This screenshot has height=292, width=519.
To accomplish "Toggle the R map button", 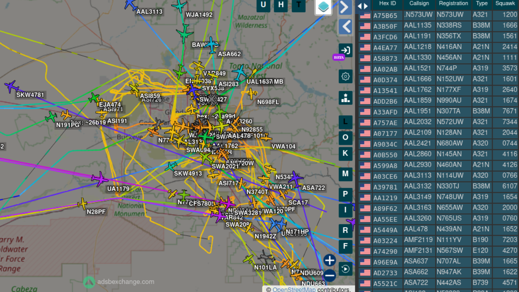I will point(345,230).
